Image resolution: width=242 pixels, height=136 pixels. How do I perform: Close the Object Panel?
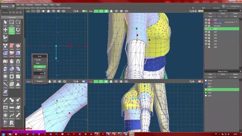tap(240, 11)
